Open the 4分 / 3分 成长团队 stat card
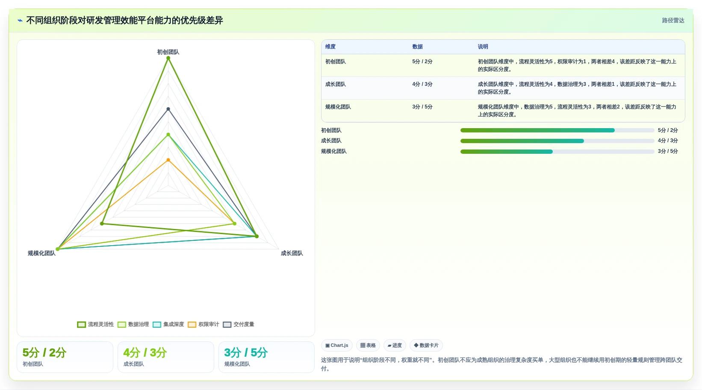Image resolution: width=702 pixels, height=390 pixels. click(166, 357)
